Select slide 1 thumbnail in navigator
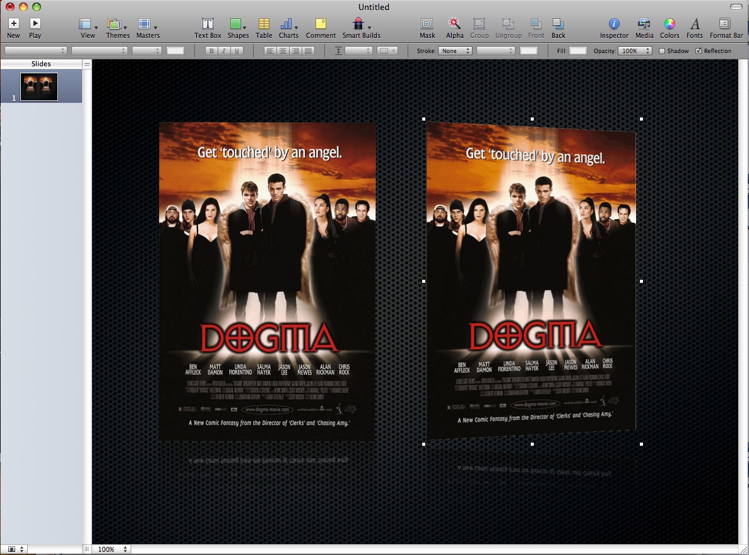The height and width of the screenshot is (555, 749). click(38, 87)
